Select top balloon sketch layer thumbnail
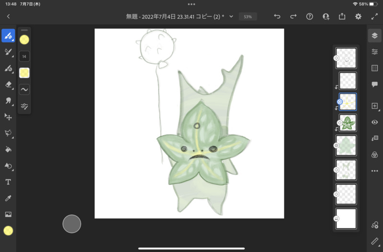 coord(346,58)
